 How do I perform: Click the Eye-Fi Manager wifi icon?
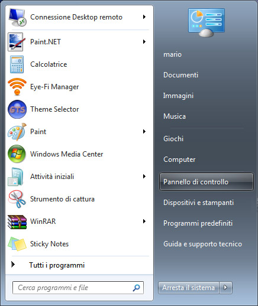[17, 87]
